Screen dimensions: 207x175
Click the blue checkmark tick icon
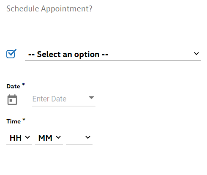coord(11,54)
